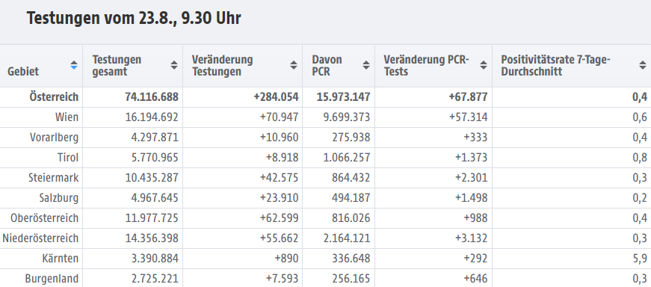Screen dimensions: 651x287
Task: Click Positivitätsrate 7-Tage-Durchschnitt header text
Action: pyautogui.click(x=555, y=66)
